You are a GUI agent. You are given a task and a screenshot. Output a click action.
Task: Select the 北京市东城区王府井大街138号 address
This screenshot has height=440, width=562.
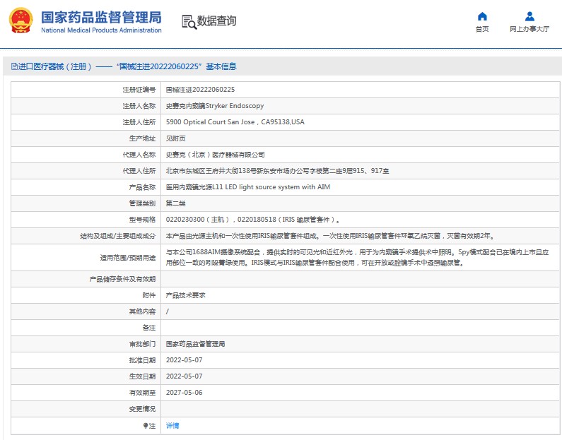[277, 171]
